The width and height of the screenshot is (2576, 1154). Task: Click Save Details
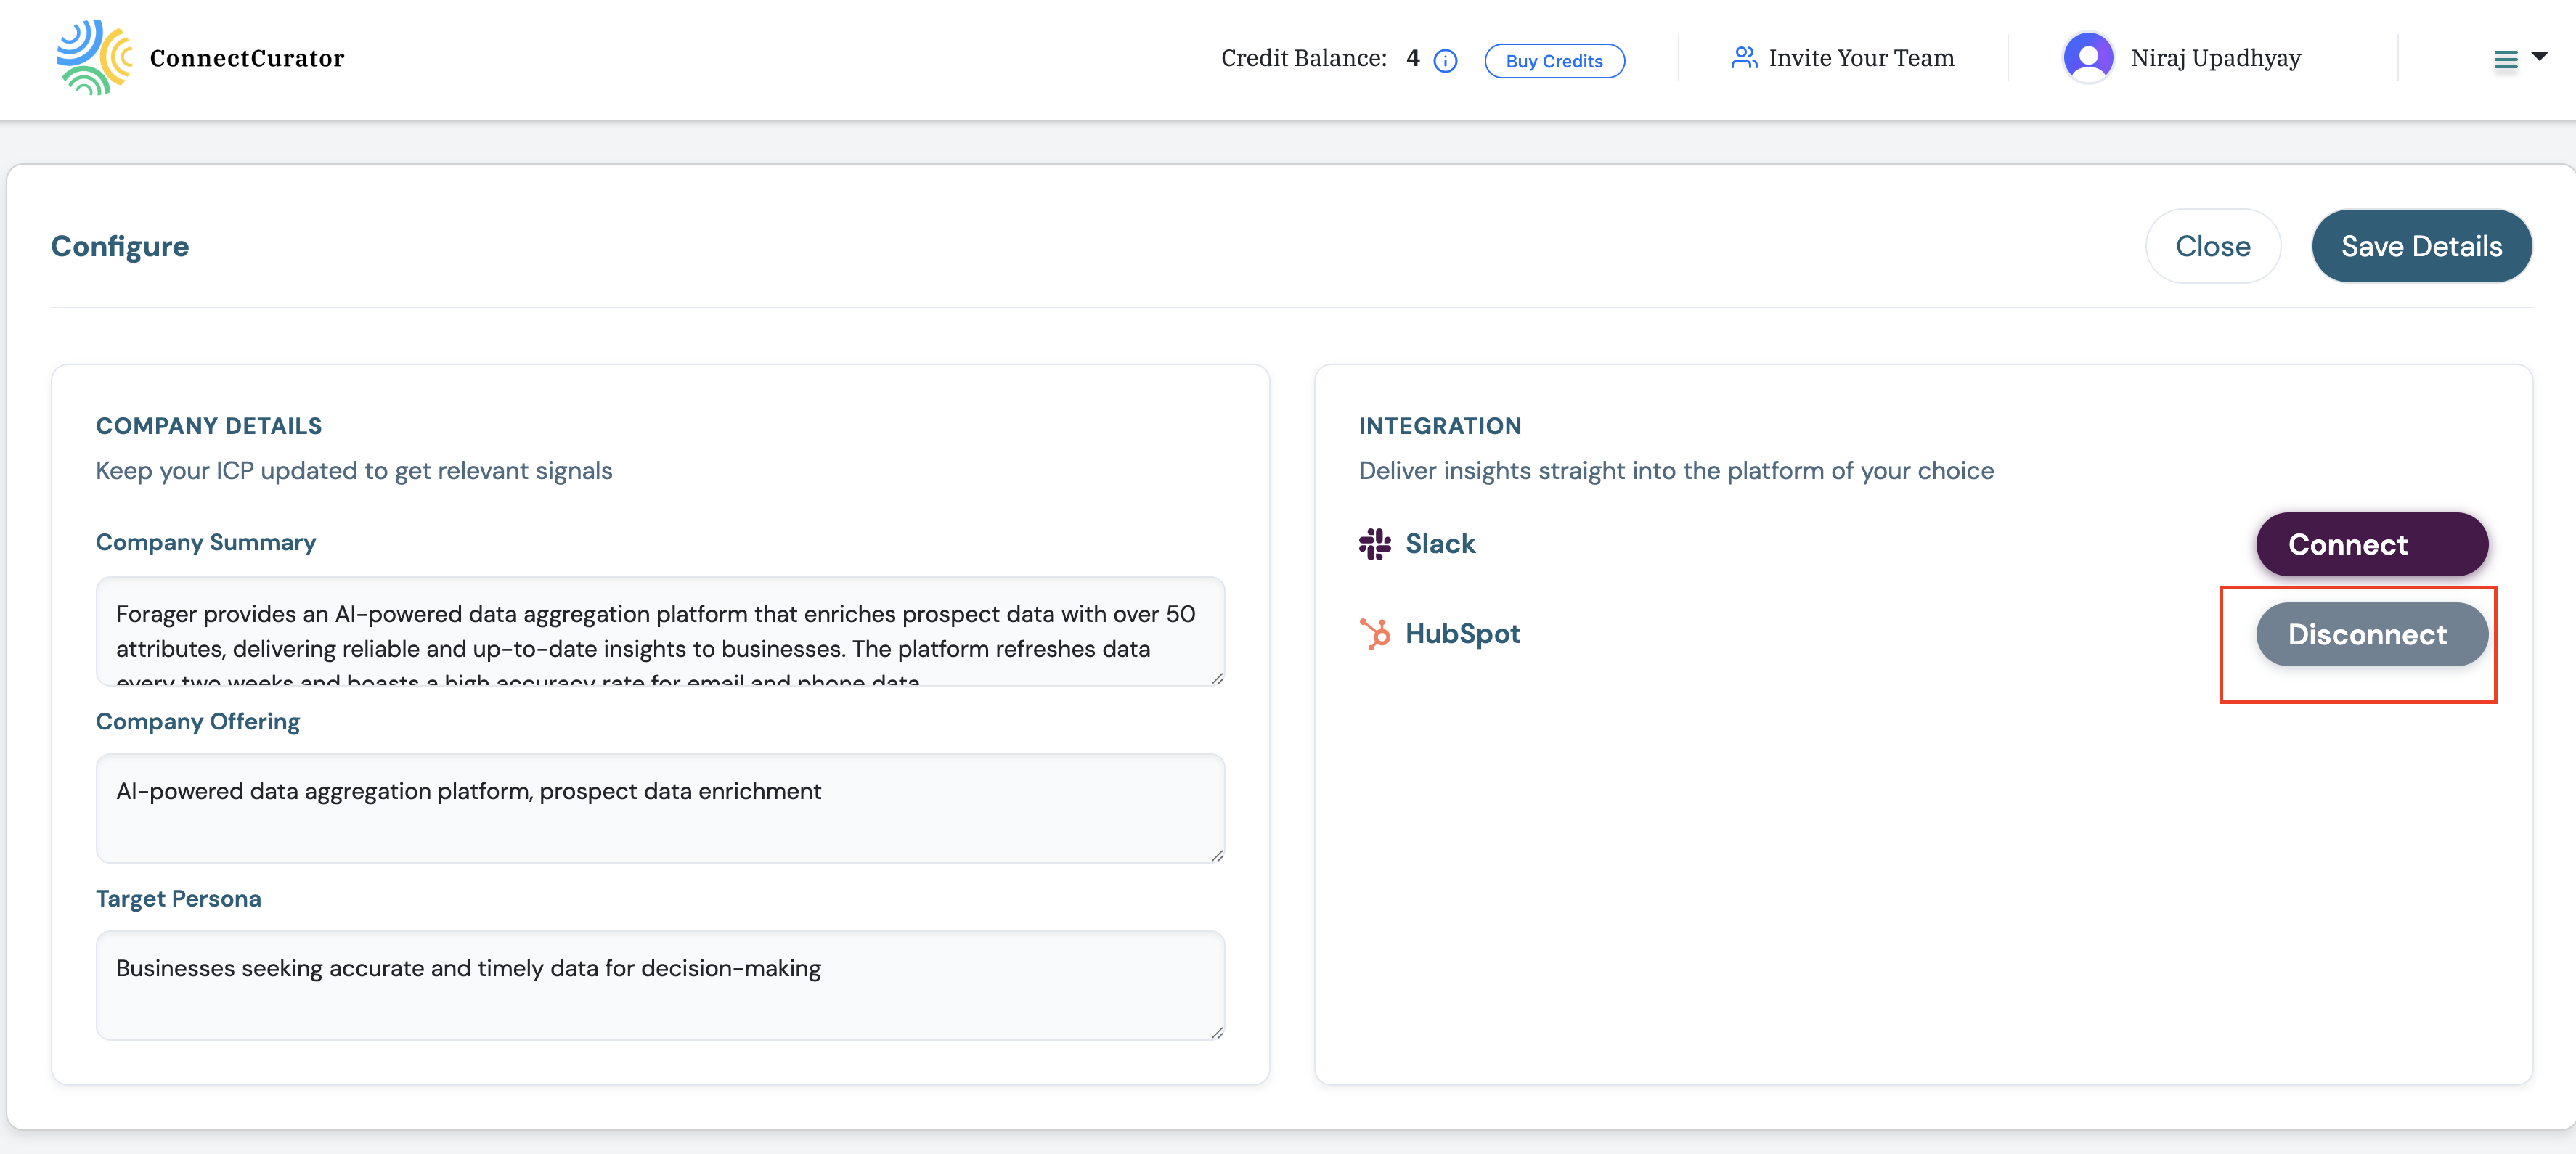[x=2421, y=246]
